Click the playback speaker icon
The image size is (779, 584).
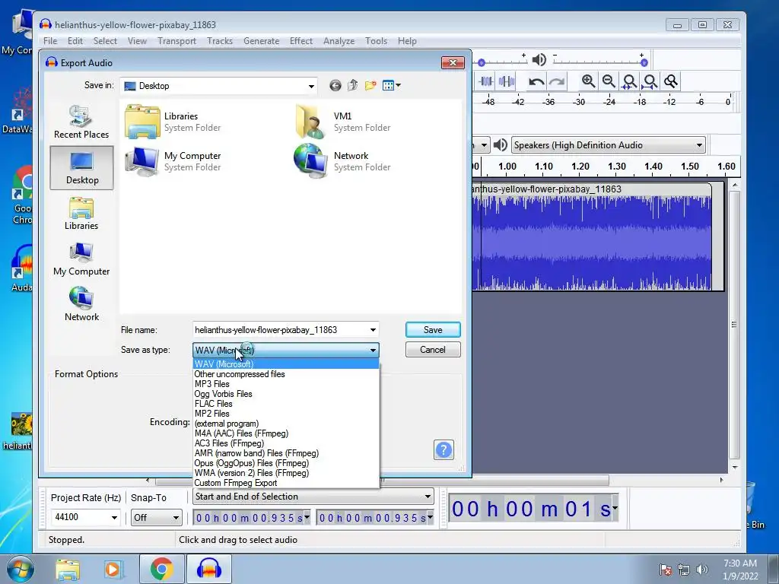click(539, 60)
